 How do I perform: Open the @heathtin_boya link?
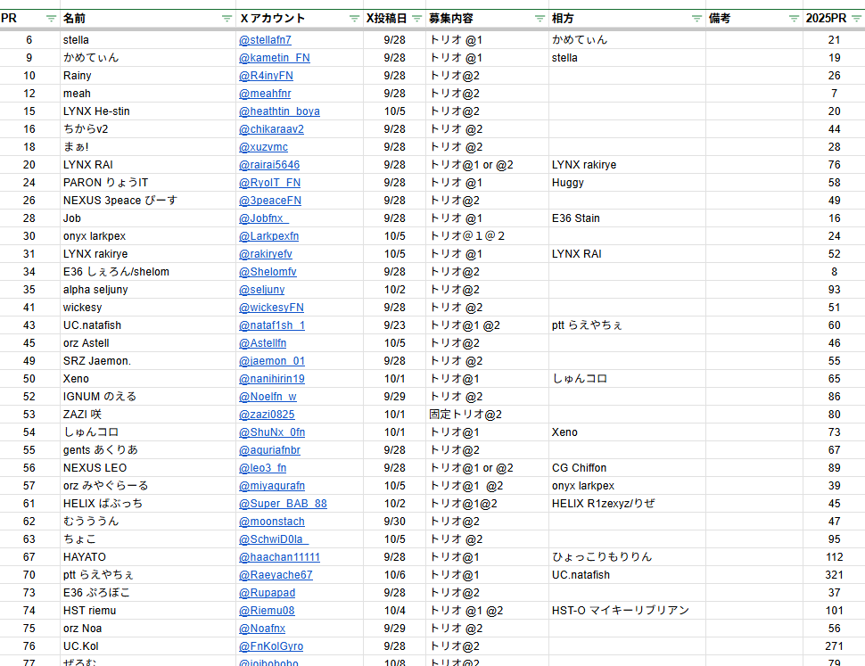pos(279,111)
